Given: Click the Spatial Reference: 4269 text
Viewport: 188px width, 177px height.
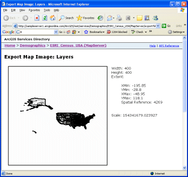Looking at the screenshot, I should tap(142, 102).
